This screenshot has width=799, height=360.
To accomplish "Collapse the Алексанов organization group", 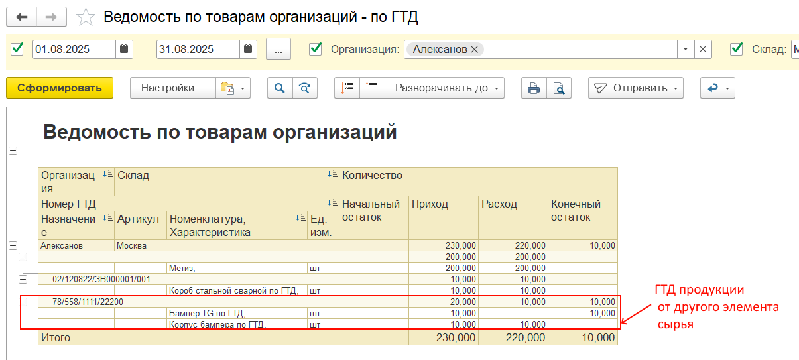I will click(x=13, y=245).
